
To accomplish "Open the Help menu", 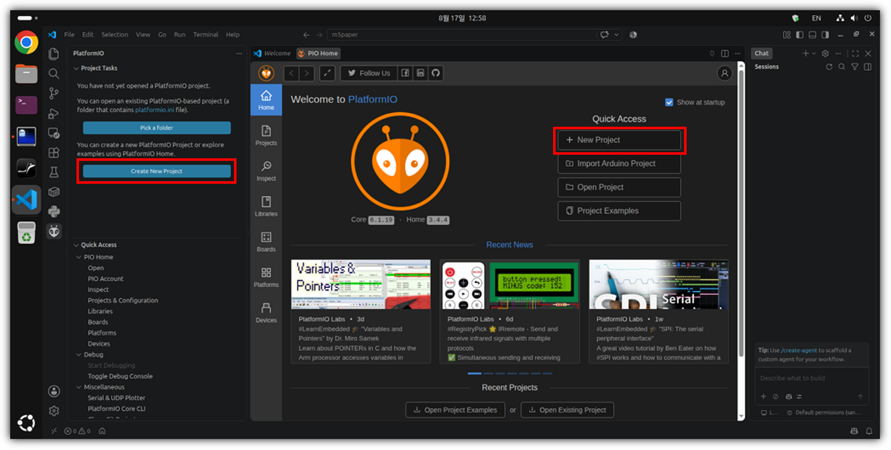I will (x=233, y=35).
